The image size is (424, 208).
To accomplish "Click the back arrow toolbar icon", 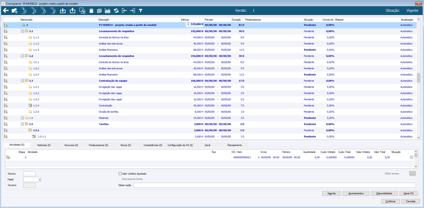I will 6,11.
